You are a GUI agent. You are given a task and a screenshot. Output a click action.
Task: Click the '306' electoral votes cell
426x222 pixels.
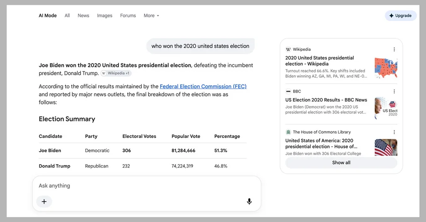(126, 150)
